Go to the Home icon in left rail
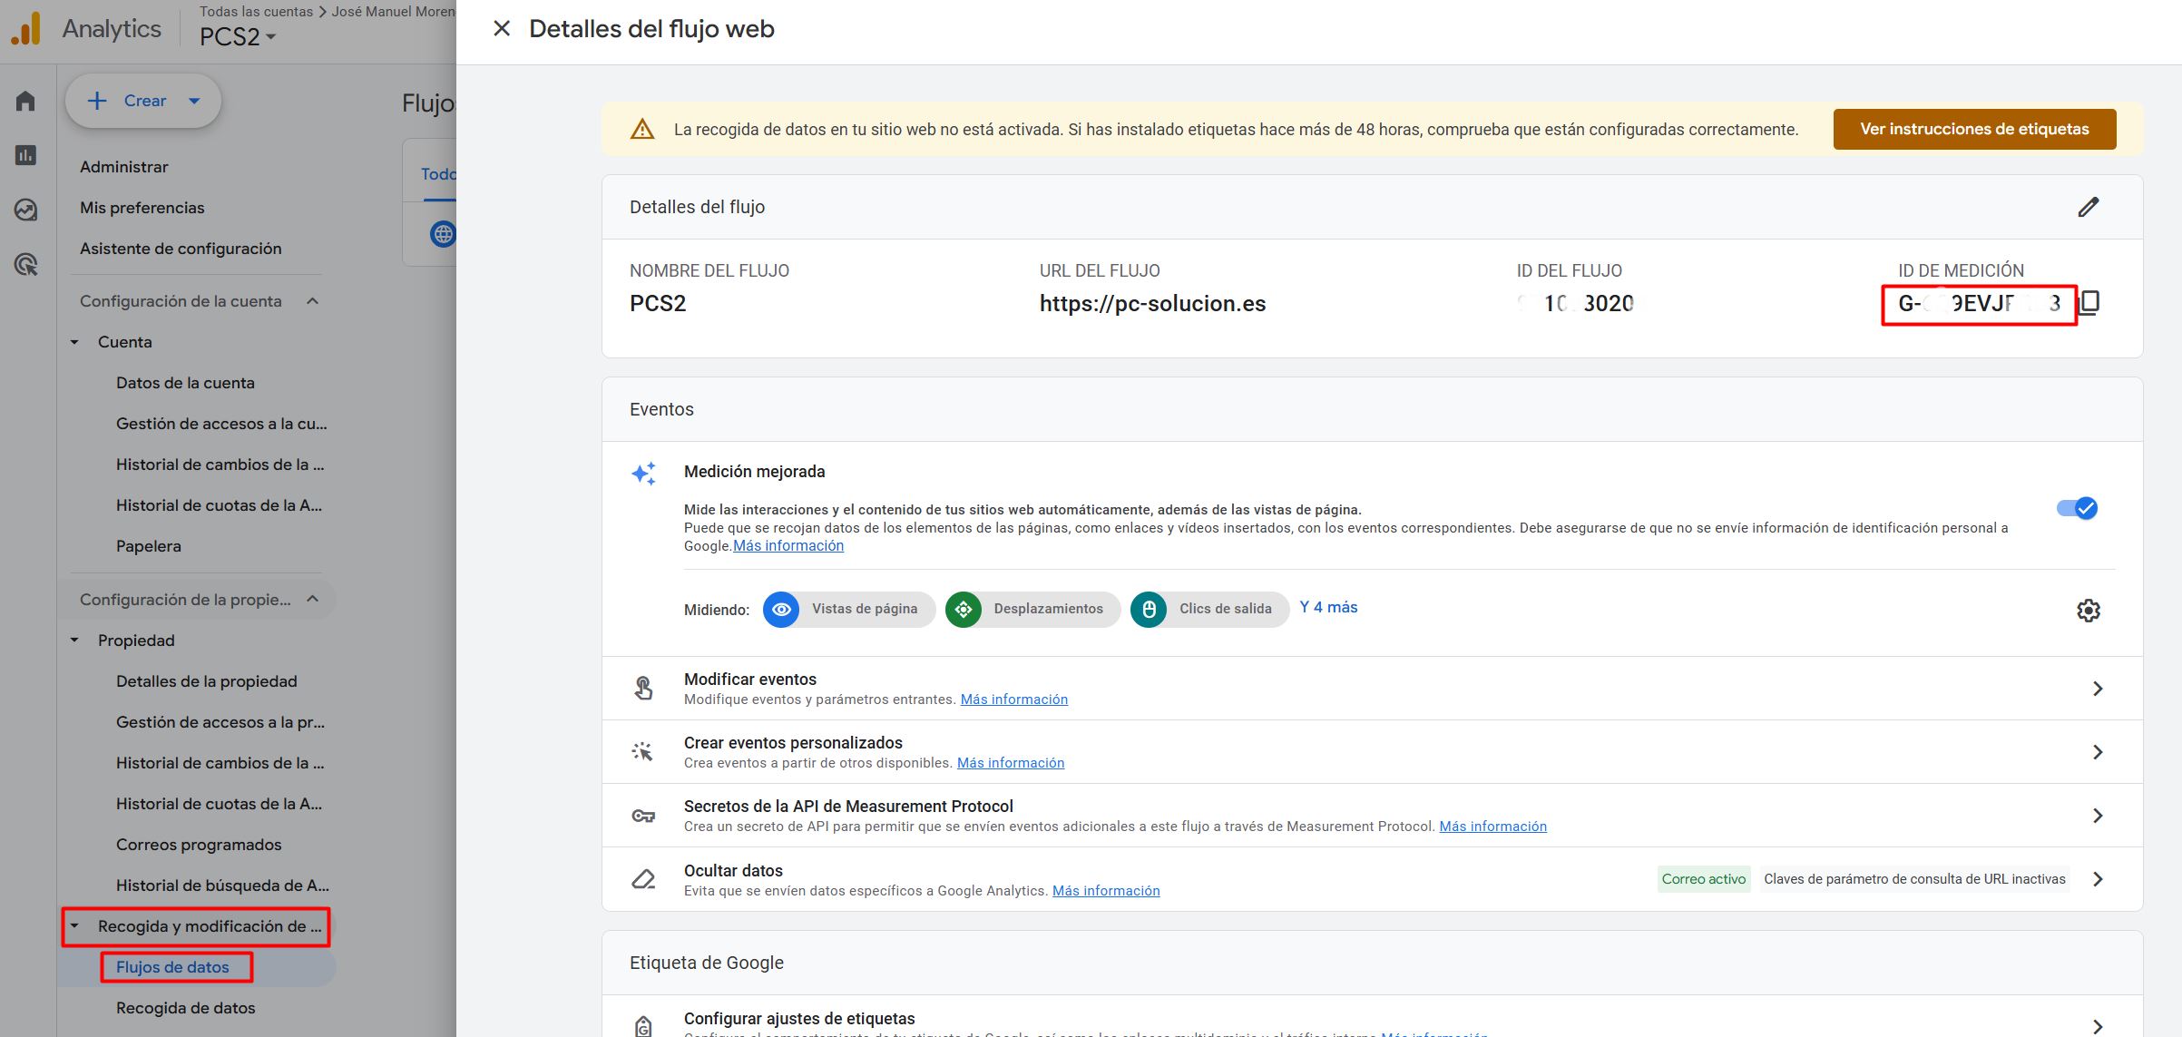Image resolution: width=2182 pixels, height=1037 pixels. click(26, 101)
